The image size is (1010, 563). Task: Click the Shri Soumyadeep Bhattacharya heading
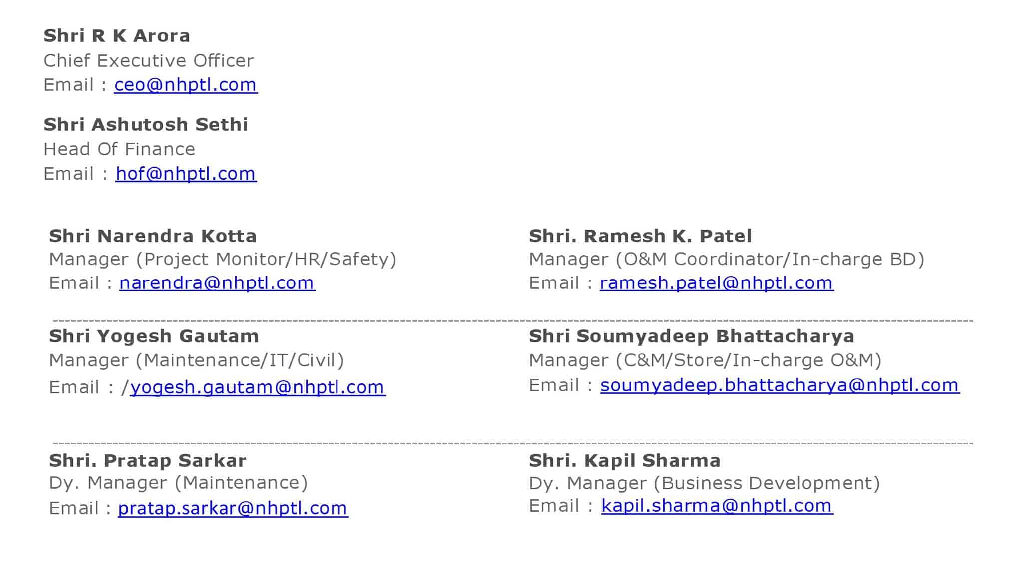point(691,336)
